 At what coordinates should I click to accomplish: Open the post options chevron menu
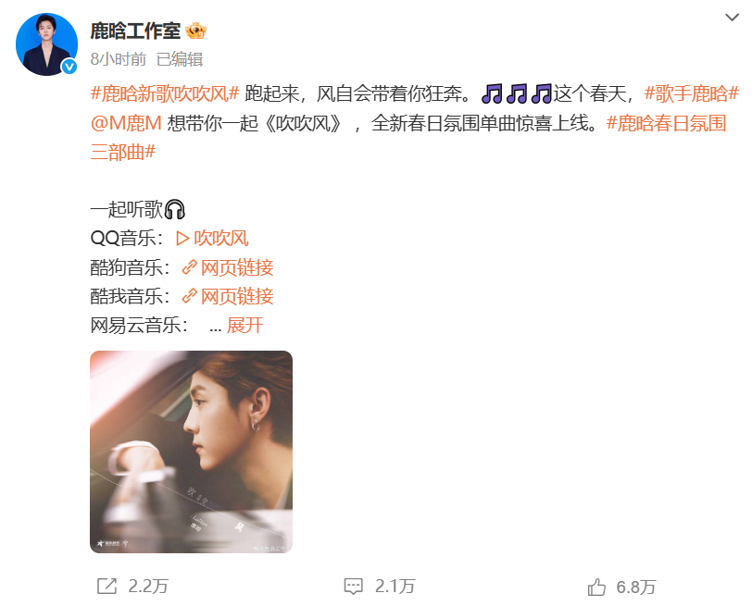[732, 18]
